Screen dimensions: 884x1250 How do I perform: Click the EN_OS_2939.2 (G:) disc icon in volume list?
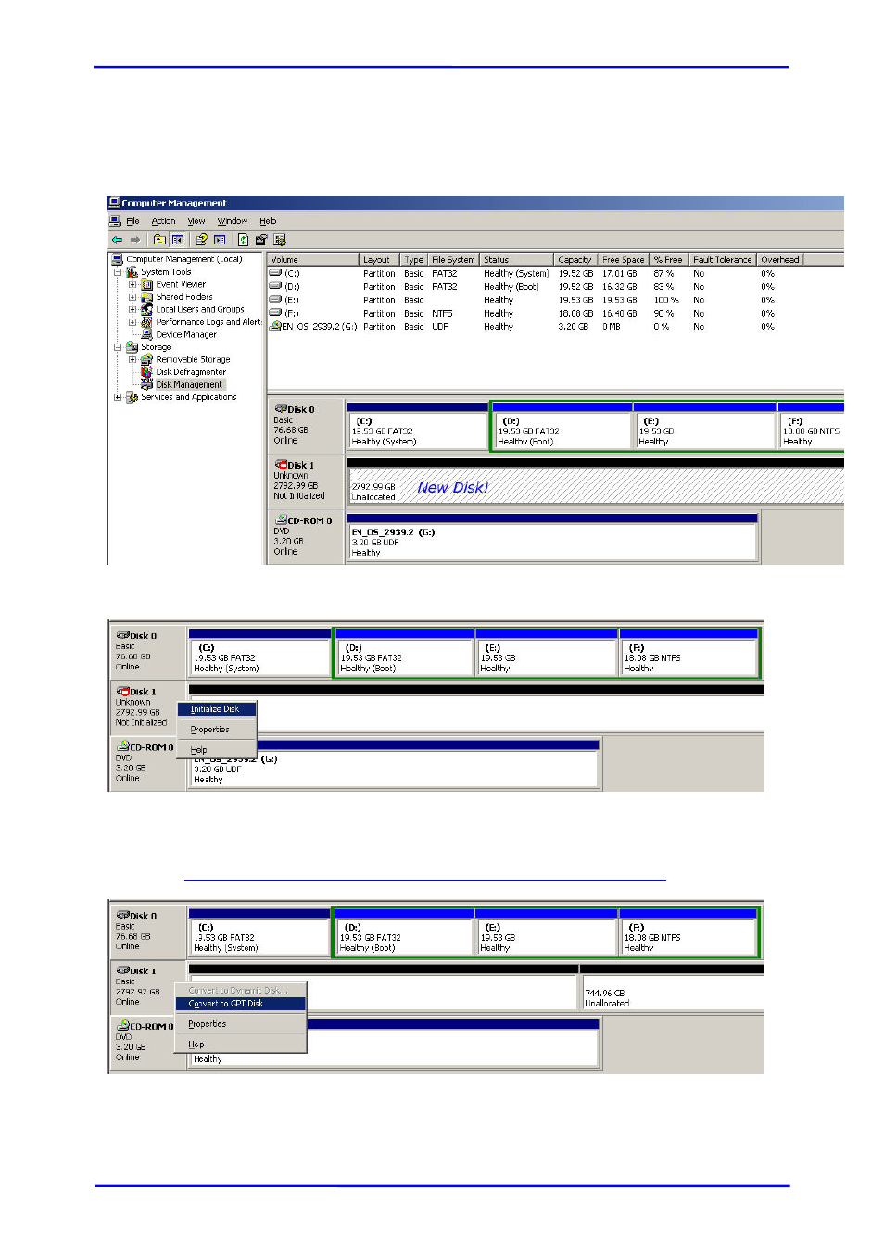point(275,326)
